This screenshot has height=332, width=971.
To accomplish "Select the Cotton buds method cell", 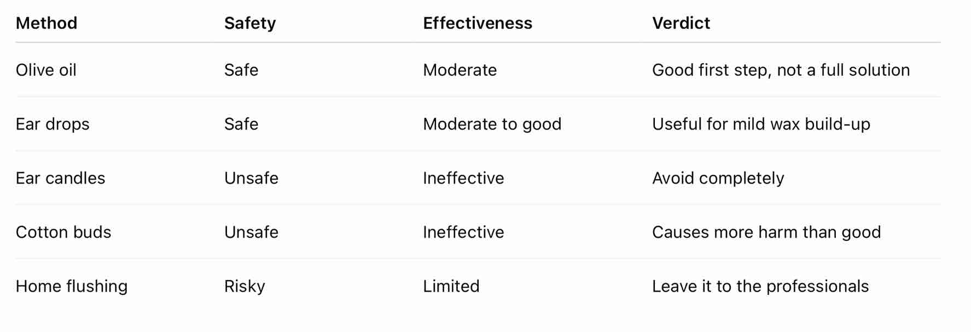I will [x=63, y=232].
